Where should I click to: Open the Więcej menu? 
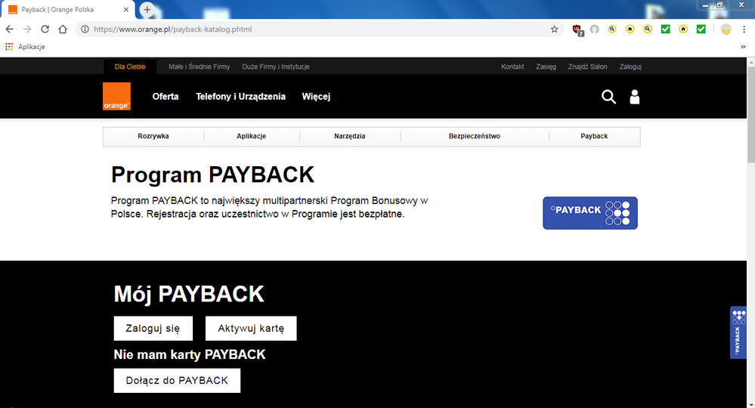pyautogui.click(x=316, y=97)
